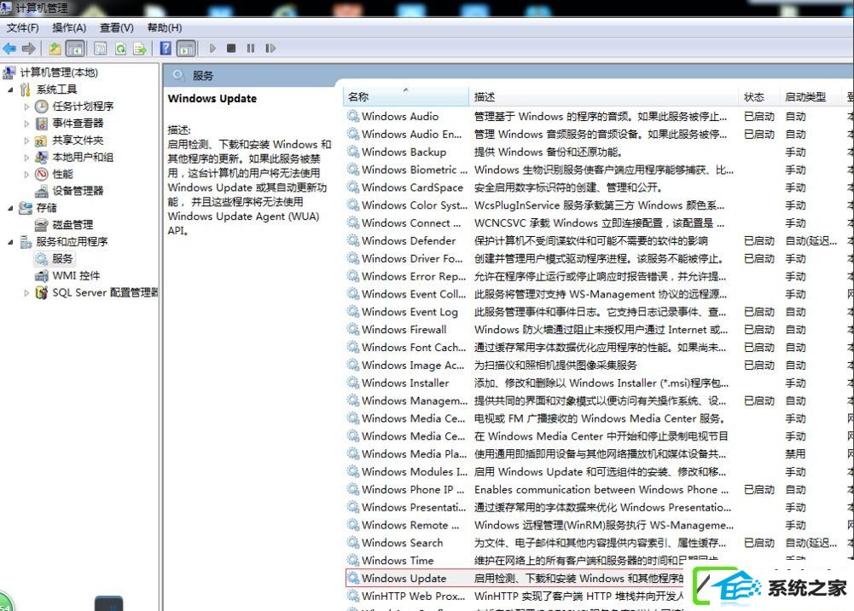This screenshot has height=611, width=854.
Task: Click the SQL Server 配置管理器 icon
Action: pyautogui.click(x=42, y=292)
